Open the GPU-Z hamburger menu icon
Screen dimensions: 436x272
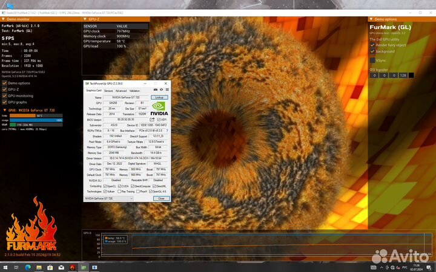click(166, 91)
